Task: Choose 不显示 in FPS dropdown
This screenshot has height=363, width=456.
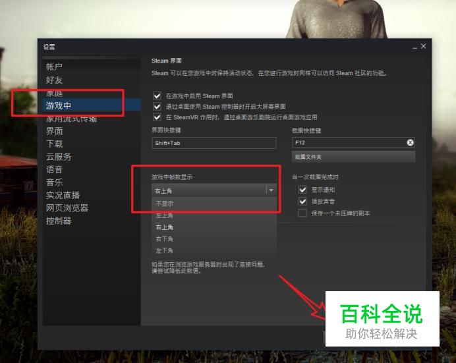Action: pyautogui.click(x=214, y=204)
